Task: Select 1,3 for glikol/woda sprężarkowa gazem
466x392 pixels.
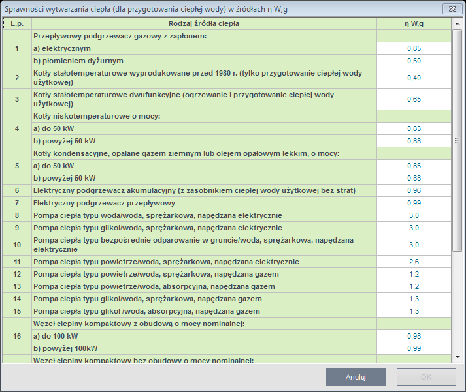Action: [414, 299]
